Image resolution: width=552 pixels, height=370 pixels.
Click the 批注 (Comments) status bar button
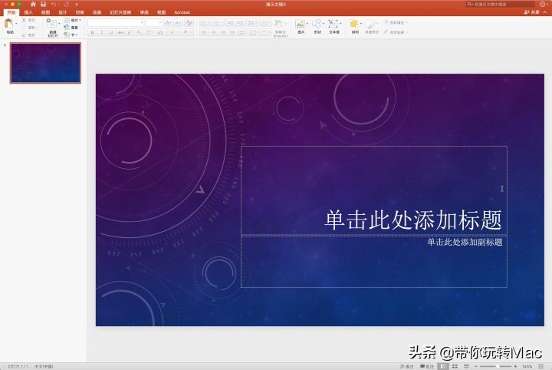click(427, 366)
